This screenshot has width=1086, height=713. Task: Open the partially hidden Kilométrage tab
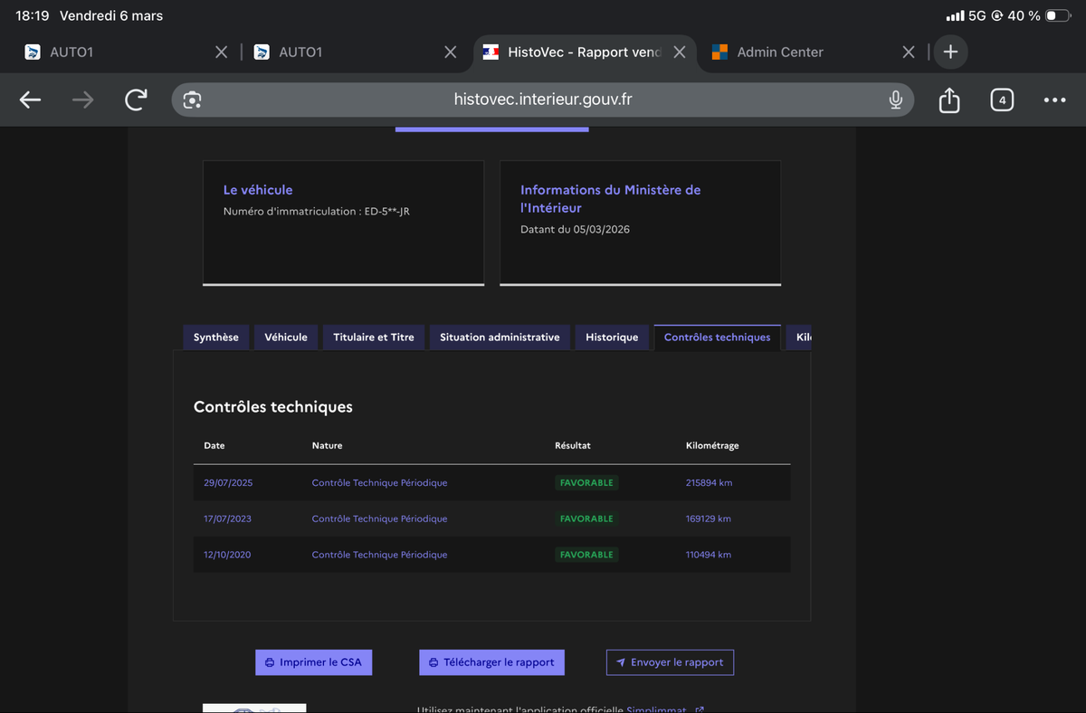tap(799, 337)
